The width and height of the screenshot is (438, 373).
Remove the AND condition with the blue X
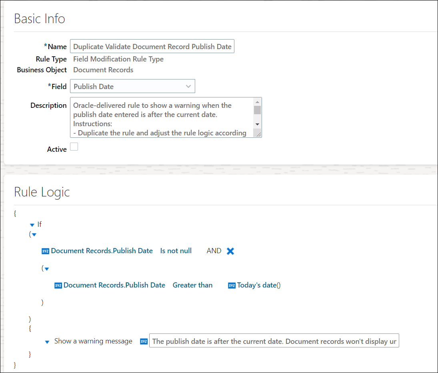point(230,251)
